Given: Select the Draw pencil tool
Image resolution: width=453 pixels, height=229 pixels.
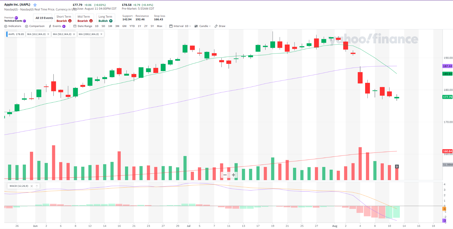Looking at the screenshot, I should 220,26.
